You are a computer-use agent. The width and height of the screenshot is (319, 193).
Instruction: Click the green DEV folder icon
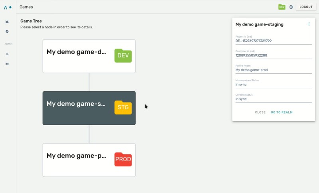[x=123, y=55]
